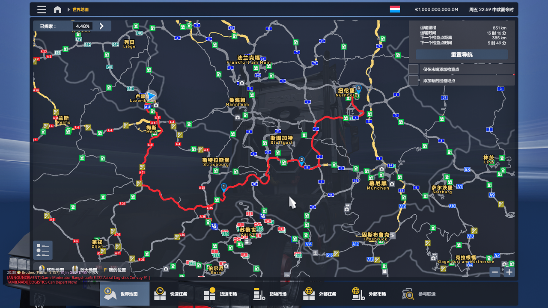Enable 添加新的回避地点 checkbox
Viewport: 548px width, 308px height.
pos(413,80)
